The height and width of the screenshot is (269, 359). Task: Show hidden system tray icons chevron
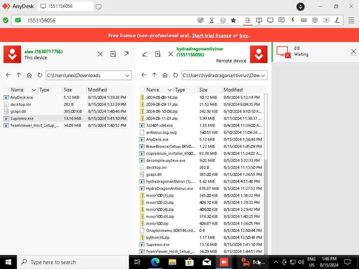(276, 262)
